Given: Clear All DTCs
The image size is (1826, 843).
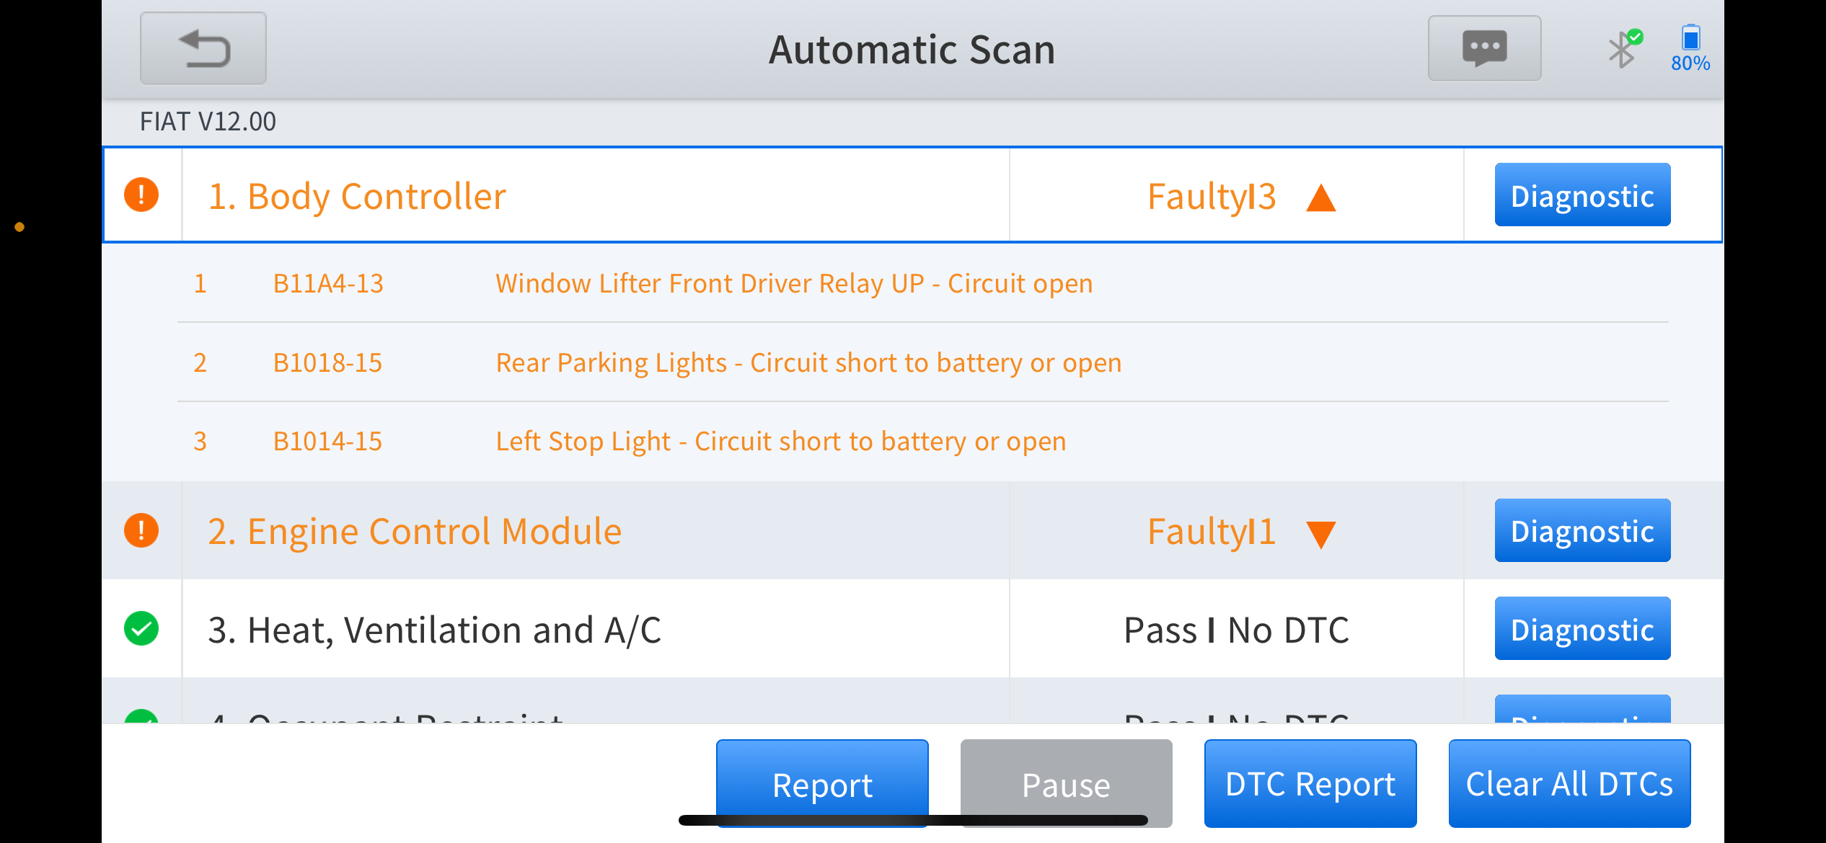Looking at the screenshot, I should [x=1569, y=783].
